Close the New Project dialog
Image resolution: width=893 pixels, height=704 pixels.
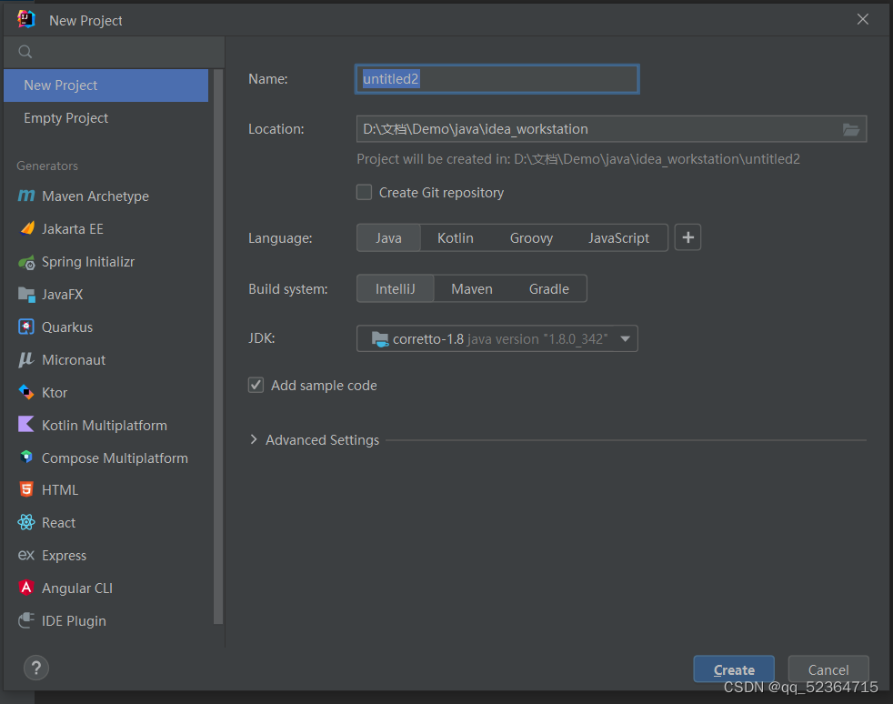(x=863, y=20)
